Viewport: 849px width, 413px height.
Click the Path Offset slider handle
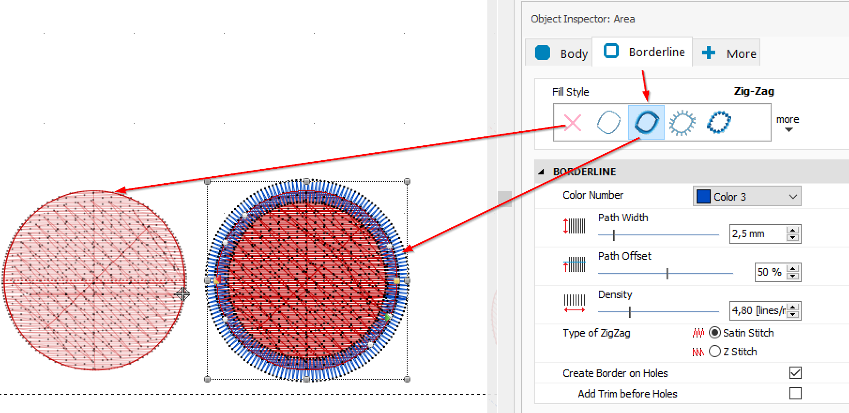667,273
